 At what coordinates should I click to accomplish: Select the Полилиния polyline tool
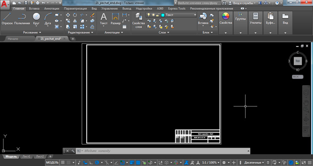(22, 19)
